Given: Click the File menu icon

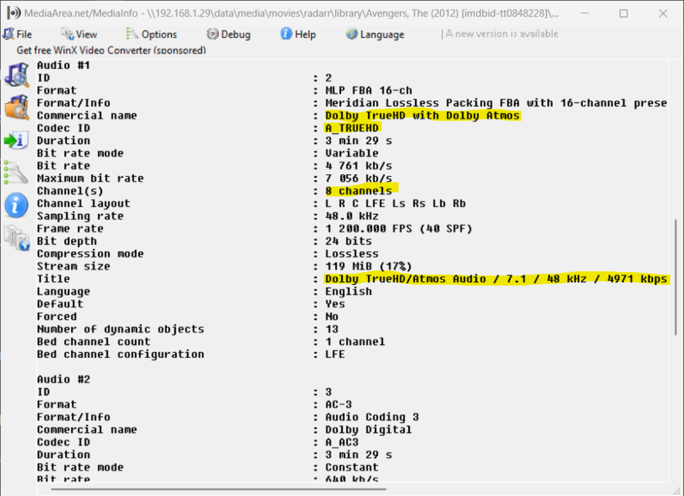Looking at the screenshot, I should tap(8, 33).
